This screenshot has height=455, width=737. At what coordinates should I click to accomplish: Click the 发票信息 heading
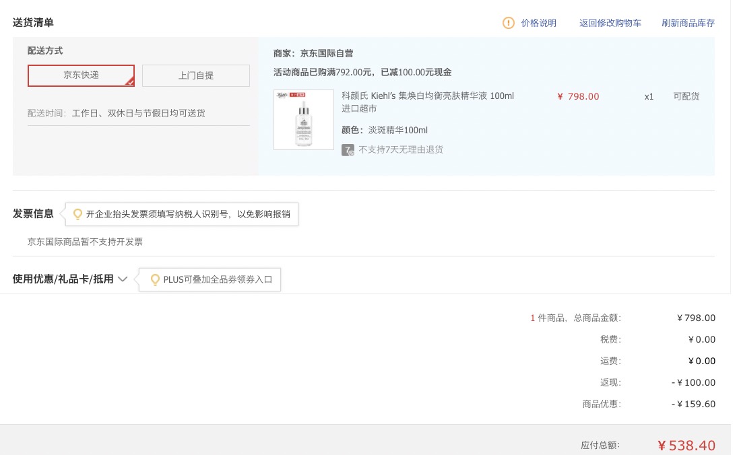click(x=33, y=213)
